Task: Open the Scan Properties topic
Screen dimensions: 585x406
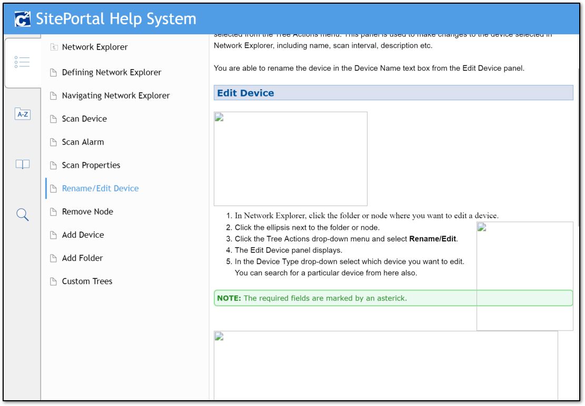Action: 91,165
